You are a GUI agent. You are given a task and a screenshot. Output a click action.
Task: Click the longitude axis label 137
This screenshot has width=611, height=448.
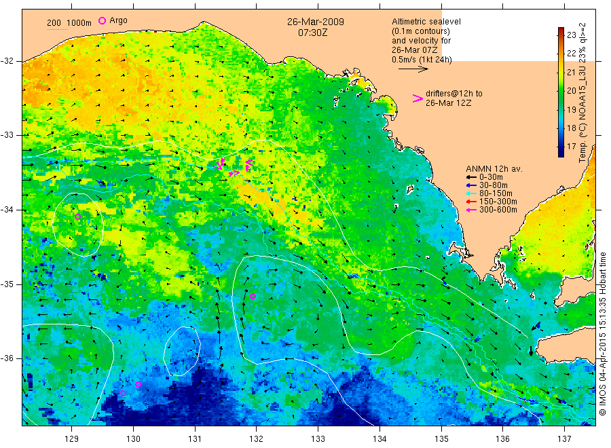[x=564, y=439]
